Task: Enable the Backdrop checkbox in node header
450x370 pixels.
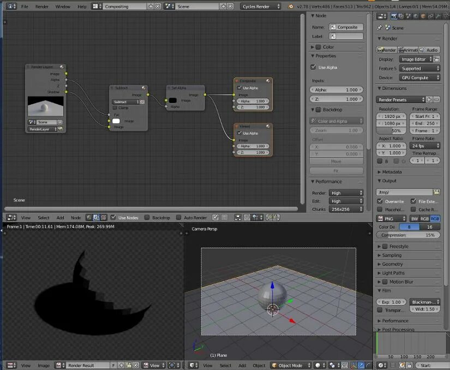Action: pyautogui.click(x=147, y=217)
